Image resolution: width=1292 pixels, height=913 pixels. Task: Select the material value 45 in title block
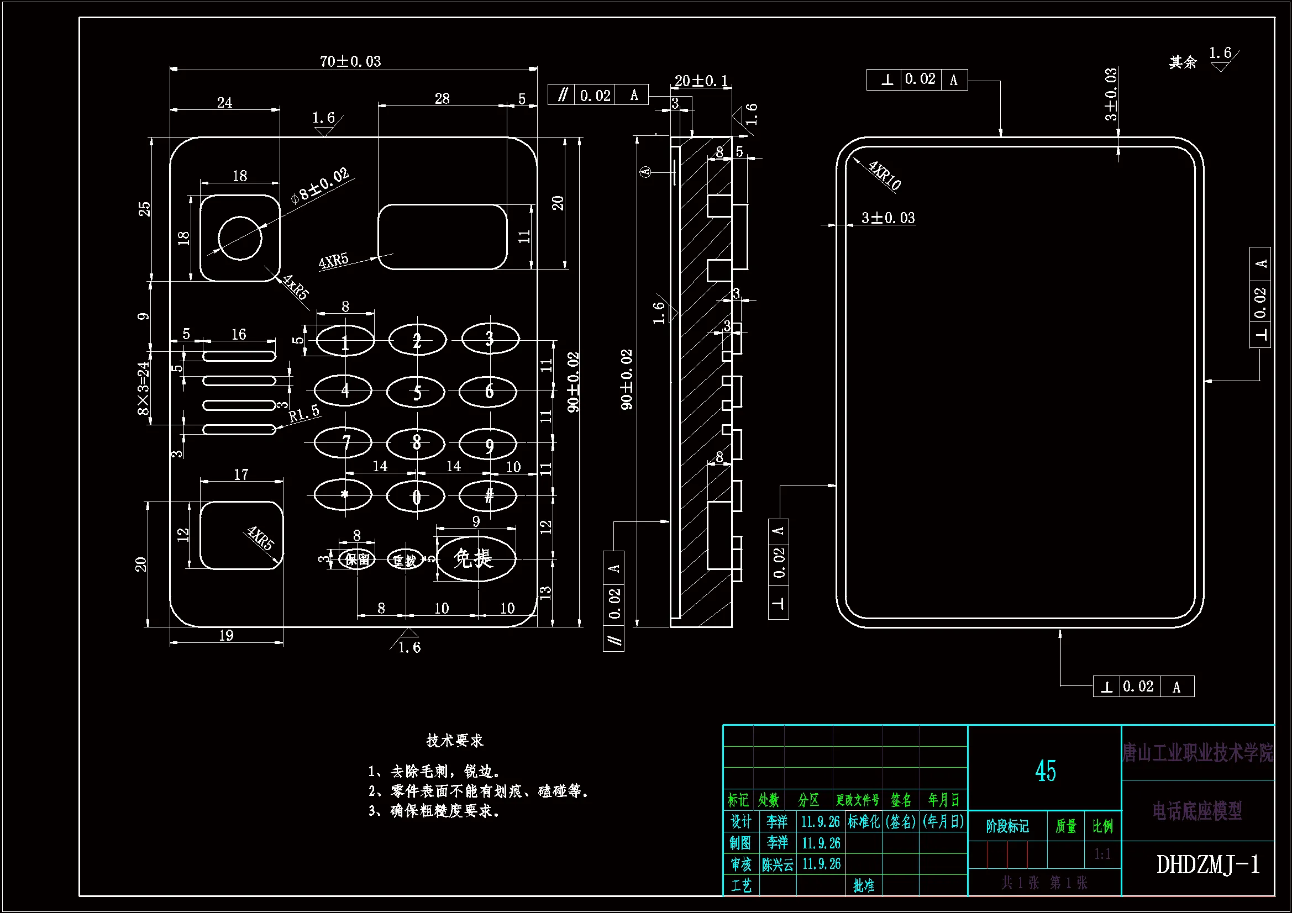(1045, 770)
